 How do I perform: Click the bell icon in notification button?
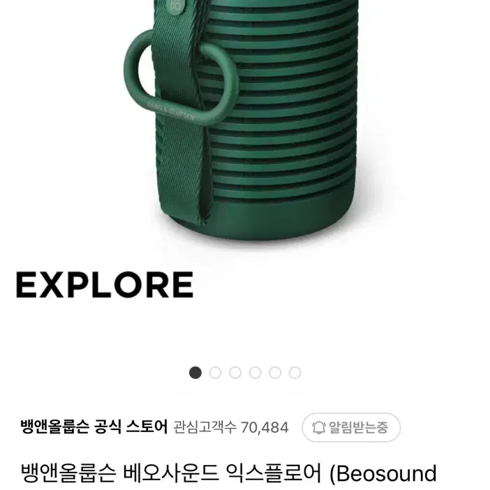click(319, 427)
